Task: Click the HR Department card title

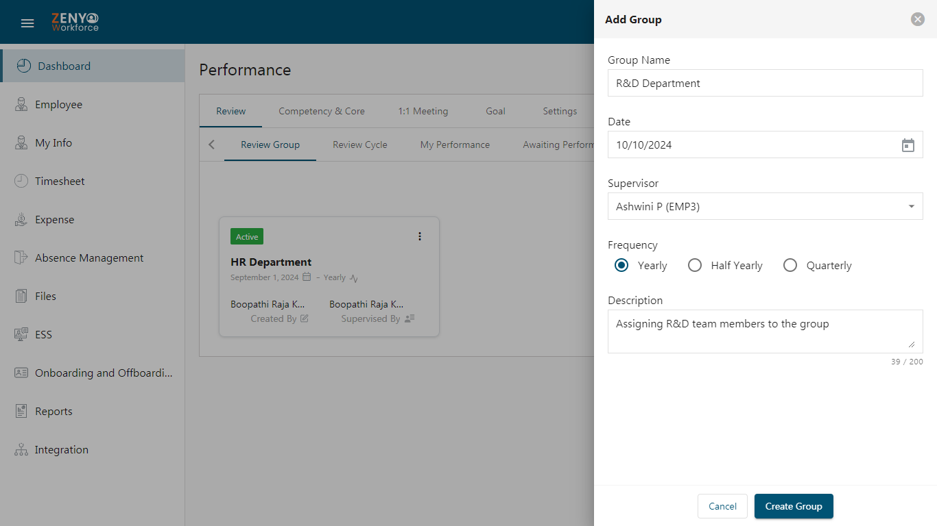Action: coord(271,262)
